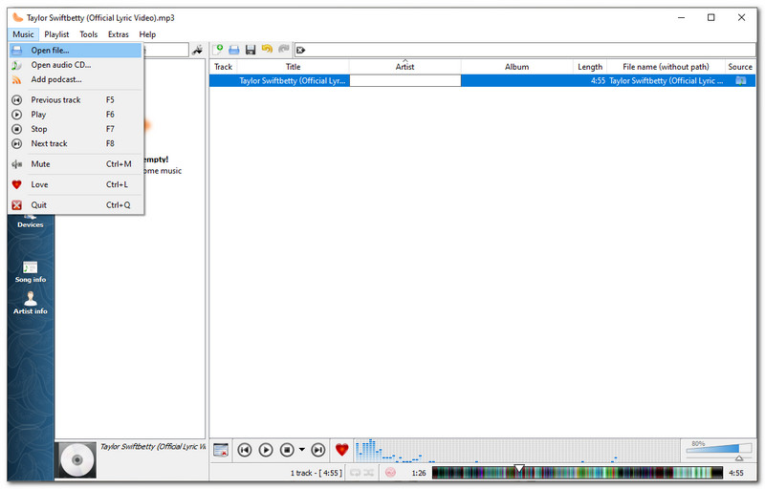The width and height of the screenshot is (765, 489).
Task: Click the stop button in the playback toolbar
Action: [287, 450]
